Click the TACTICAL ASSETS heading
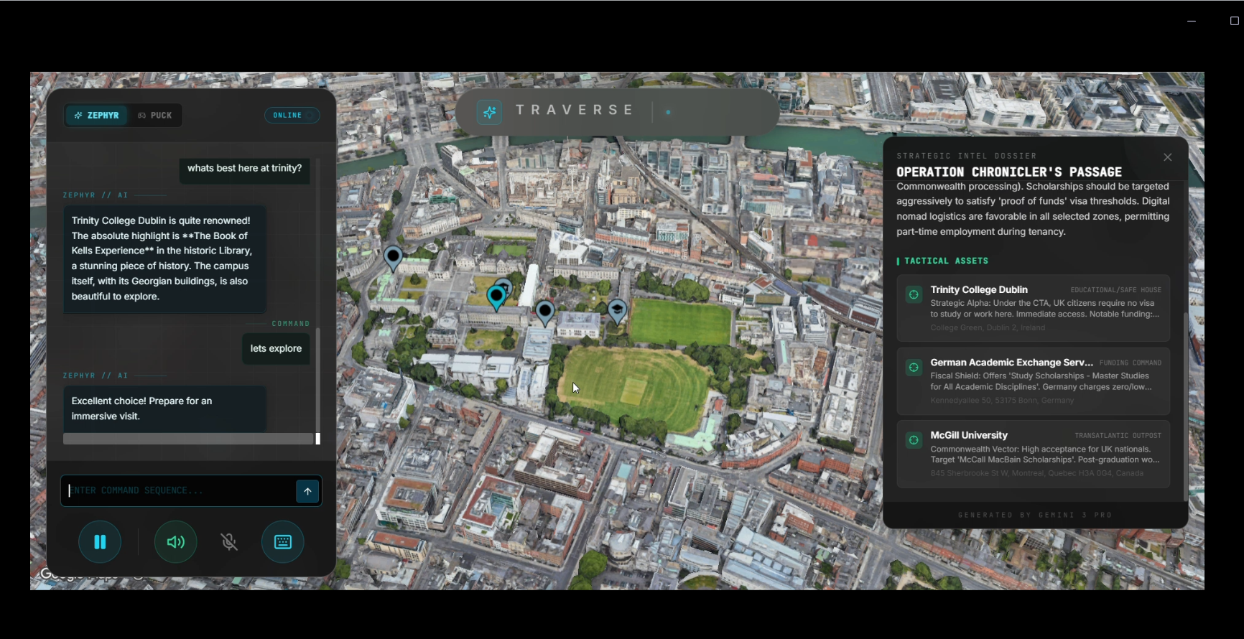Screen dimensions: 1244x639 (946, 261)
